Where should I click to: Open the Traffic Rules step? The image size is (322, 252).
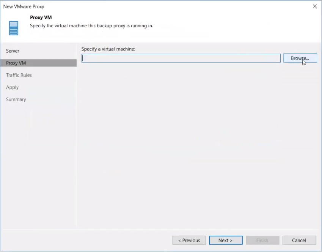pos(19,75)
